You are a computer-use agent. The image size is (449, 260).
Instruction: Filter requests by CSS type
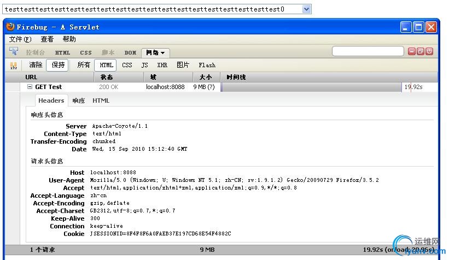tap(127, 65)
